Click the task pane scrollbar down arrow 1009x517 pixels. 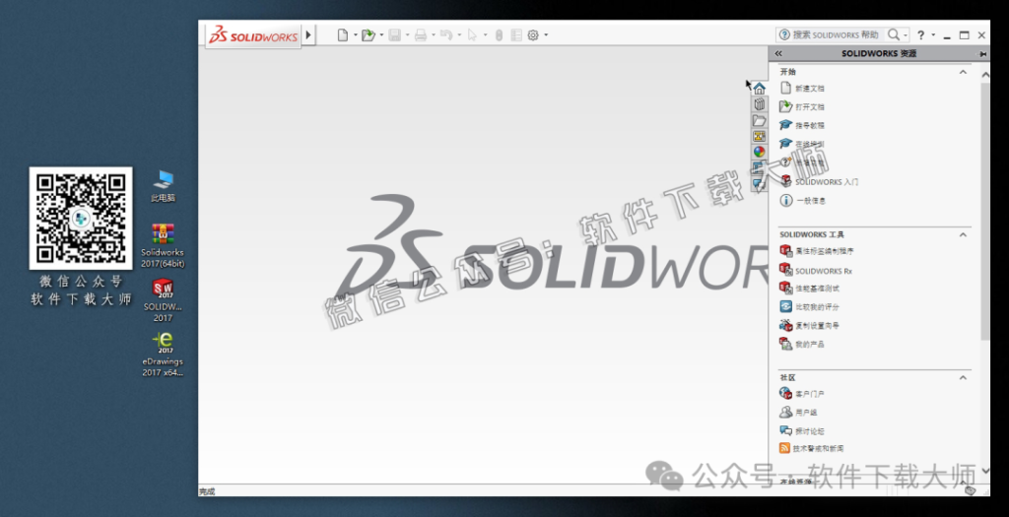pos(985,471)
